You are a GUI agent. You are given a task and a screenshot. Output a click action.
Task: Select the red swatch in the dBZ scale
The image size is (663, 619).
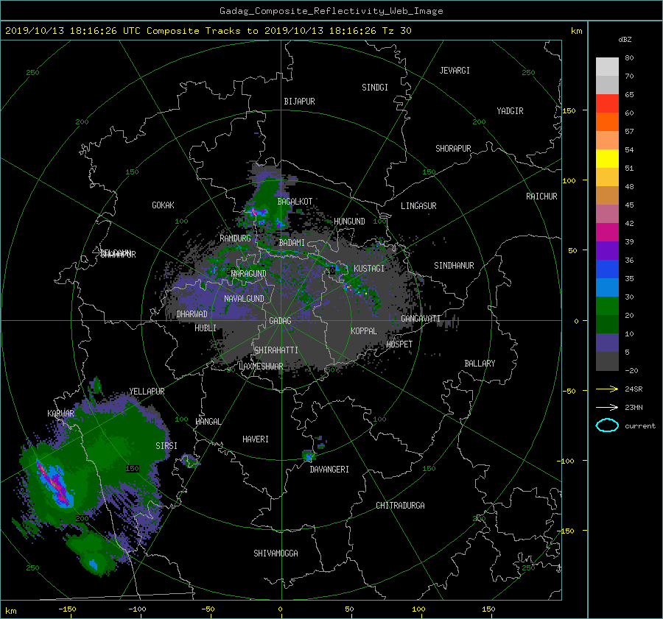[x=607, y=103]
